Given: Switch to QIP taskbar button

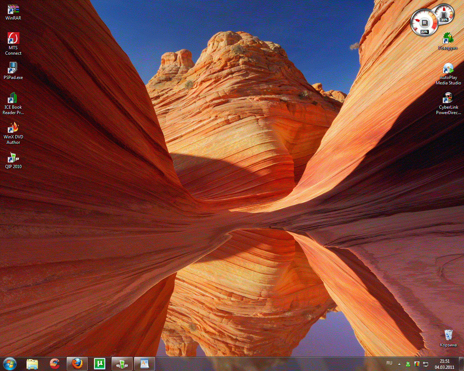Looking at the screenshot, I should pos(122,364).
